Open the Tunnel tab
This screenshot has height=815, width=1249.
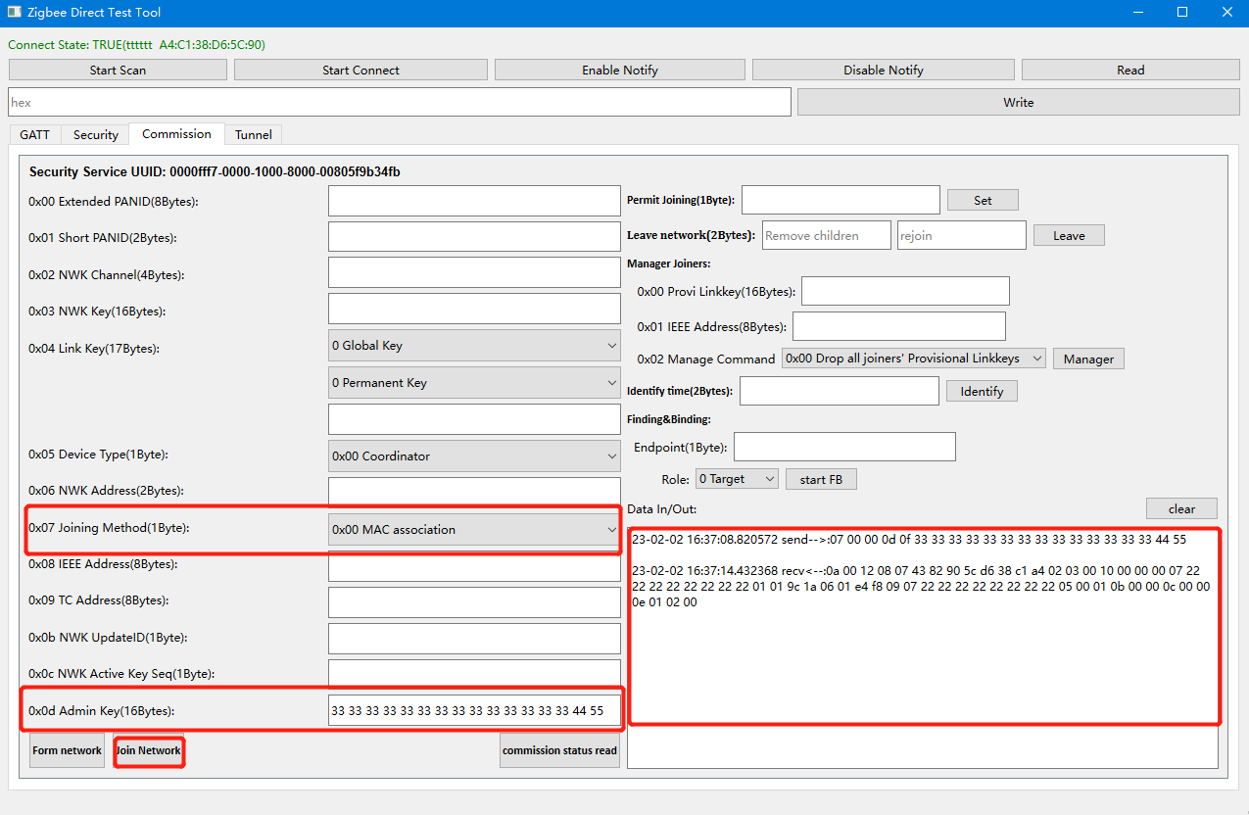[254, 134]
